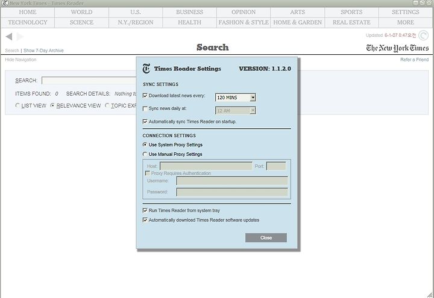The height and width of the screenshot is (298, 434).
Task: Click The New York Times masthead logo
Action: 397,48
